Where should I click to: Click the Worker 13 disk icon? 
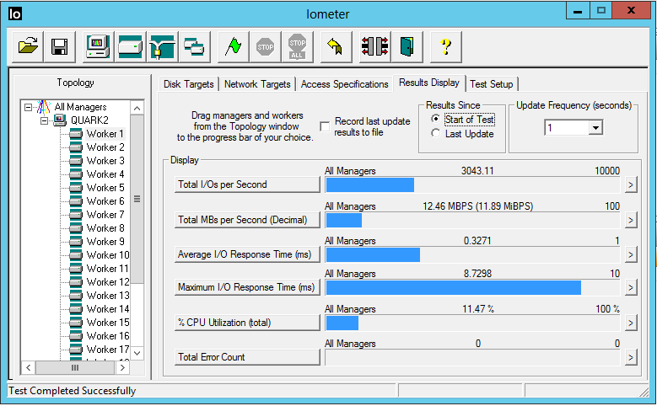pyautogui.click(x=76, y=296)
